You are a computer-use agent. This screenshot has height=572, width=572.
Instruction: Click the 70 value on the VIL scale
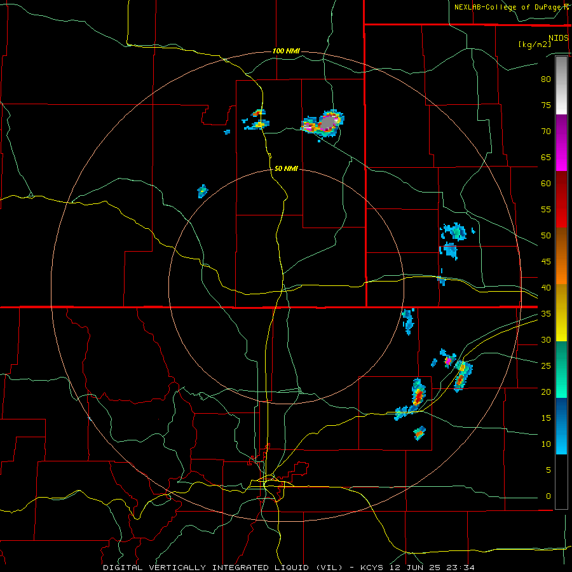tap(546, 132)
